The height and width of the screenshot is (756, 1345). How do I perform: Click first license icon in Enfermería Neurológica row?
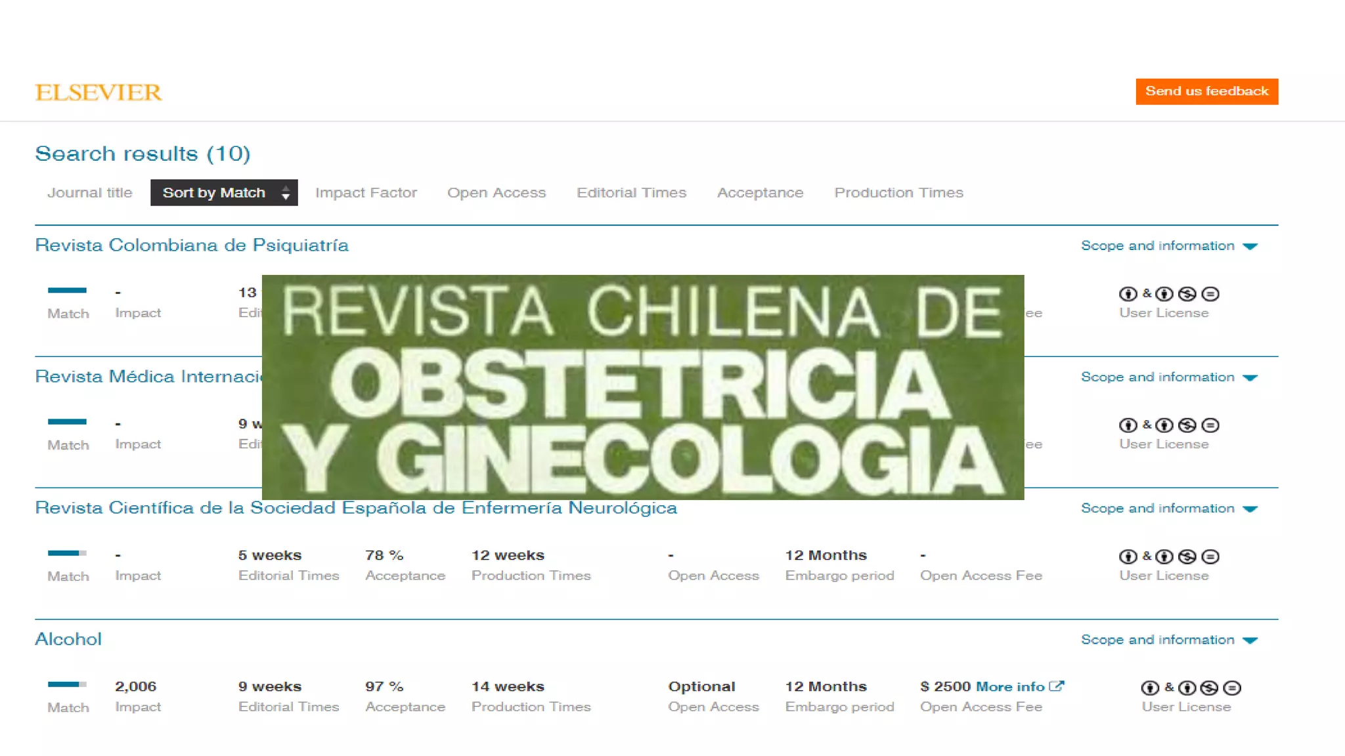pos(1128,556)
